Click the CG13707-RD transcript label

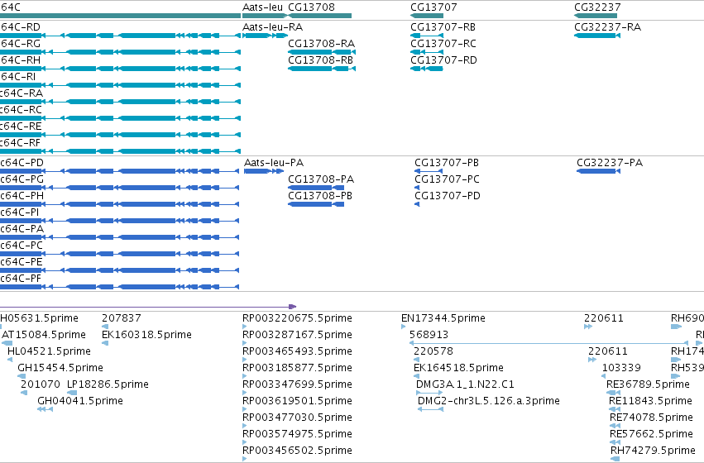[443, 60]
